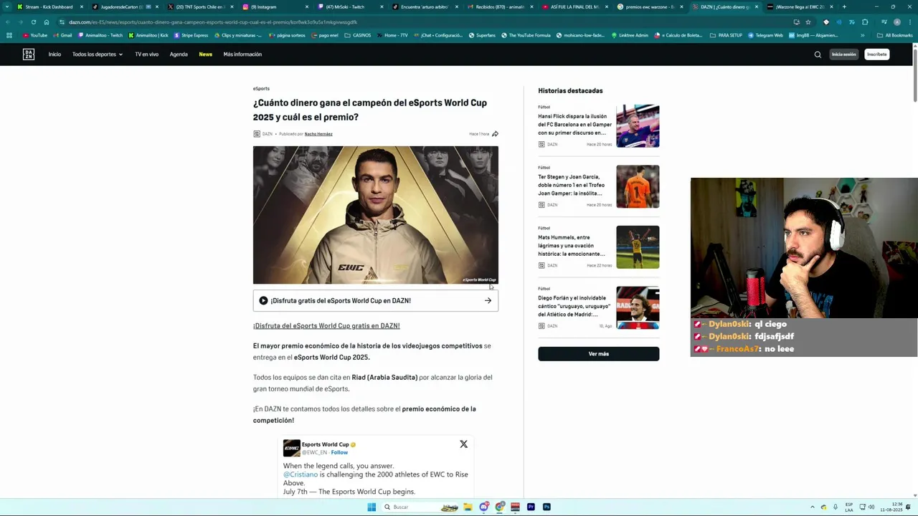Click the Mats Hummels story thumbnail
The image size is (918, 516).
[x=638, y=247]
